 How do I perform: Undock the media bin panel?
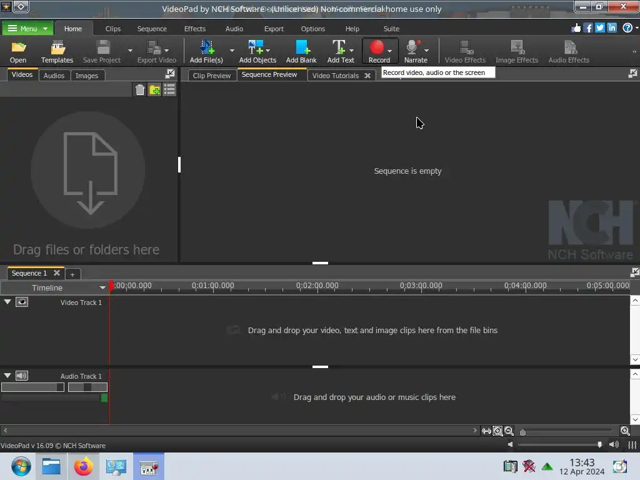click(170, 74)
